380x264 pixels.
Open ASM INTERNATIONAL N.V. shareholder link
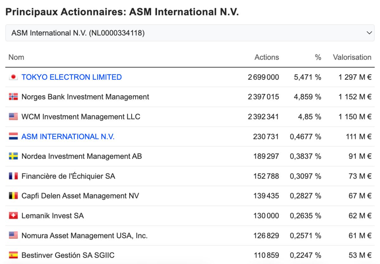pyautogui.click(x=68, y=136)
